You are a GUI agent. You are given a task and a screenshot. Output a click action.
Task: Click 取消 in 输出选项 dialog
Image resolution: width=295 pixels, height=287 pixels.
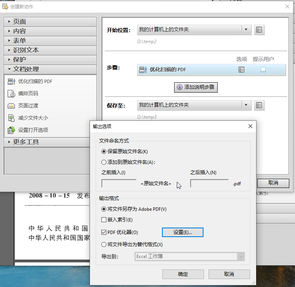tap(229, 274)
